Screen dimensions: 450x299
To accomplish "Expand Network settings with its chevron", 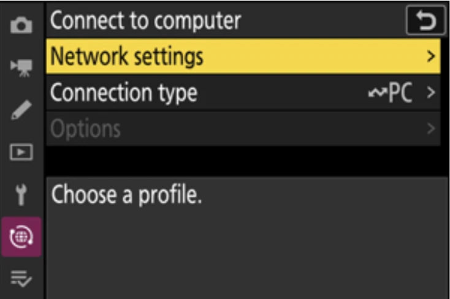I will tap(431, 56).
